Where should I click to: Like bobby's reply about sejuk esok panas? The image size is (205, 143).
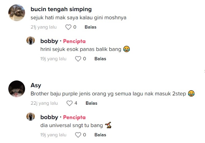78,59
